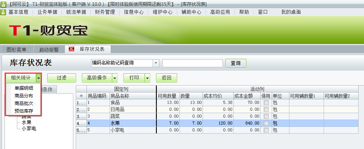This screenshot has width=364, height=149.
Task: Click the 70.00 cost amount cell
Action: [x=247, y=103]
